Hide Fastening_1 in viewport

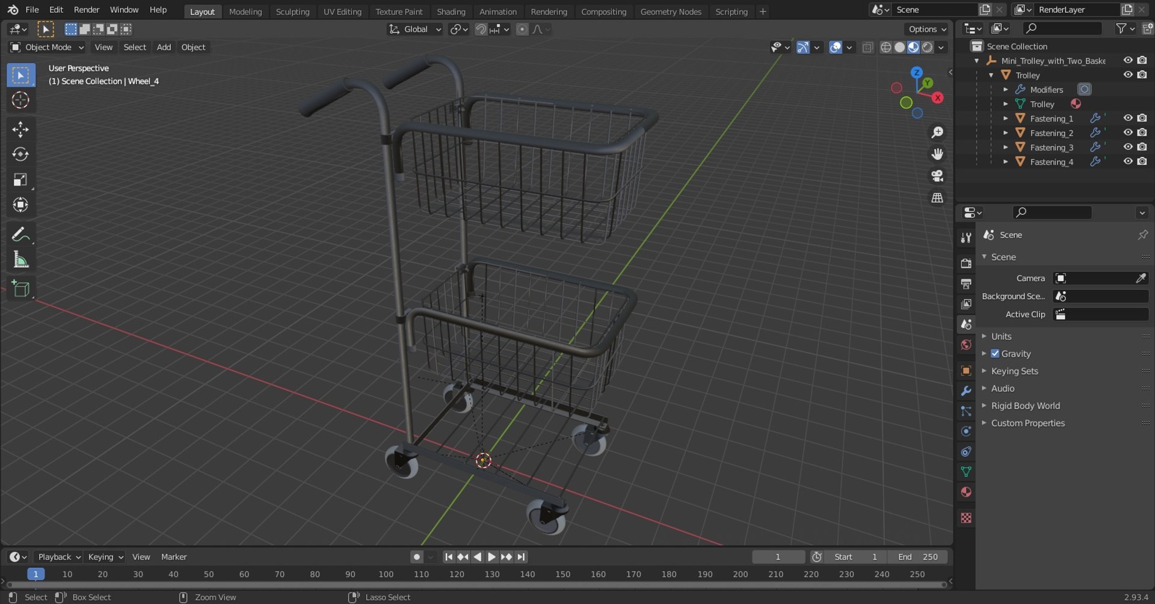tap(1128, 119)
